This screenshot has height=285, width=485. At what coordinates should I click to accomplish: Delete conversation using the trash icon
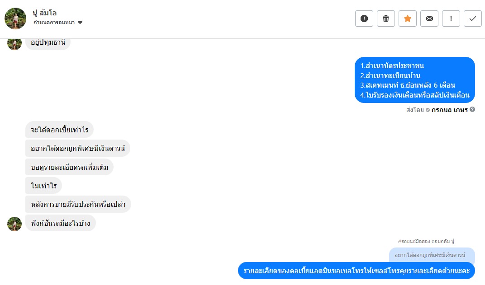point(386,19)
